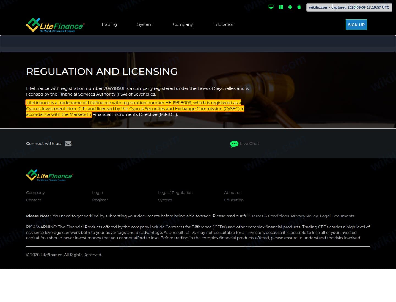This screenshot has width=396, height=302.
Task: Open the Android platform icon
Action: coord(290,7)
